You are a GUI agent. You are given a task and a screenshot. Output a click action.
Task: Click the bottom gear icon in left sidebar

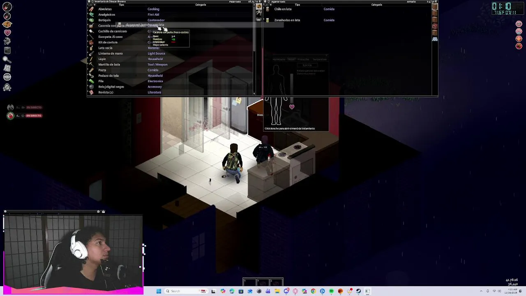[7, 87]
